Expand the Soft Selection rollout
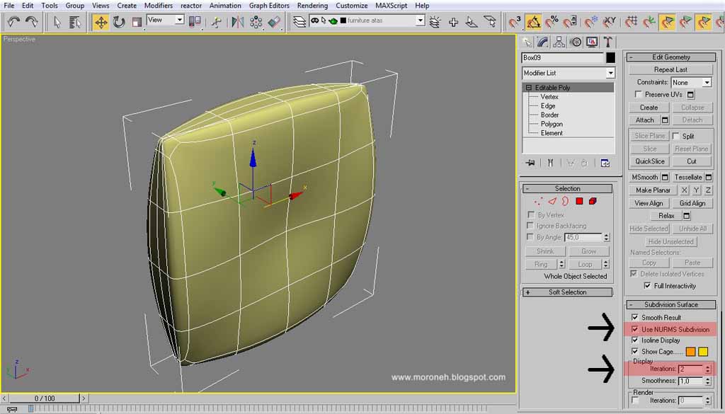 click(x=567, y=292)
